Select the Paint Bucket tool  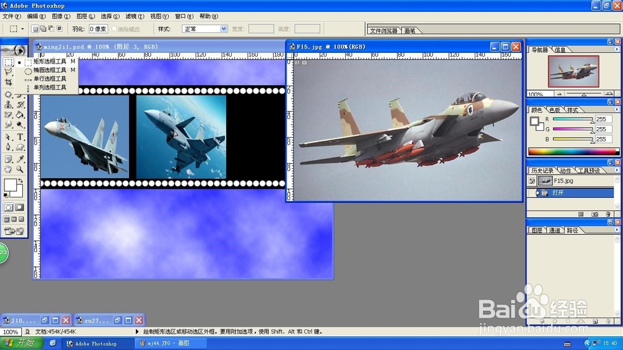(21, 115)
